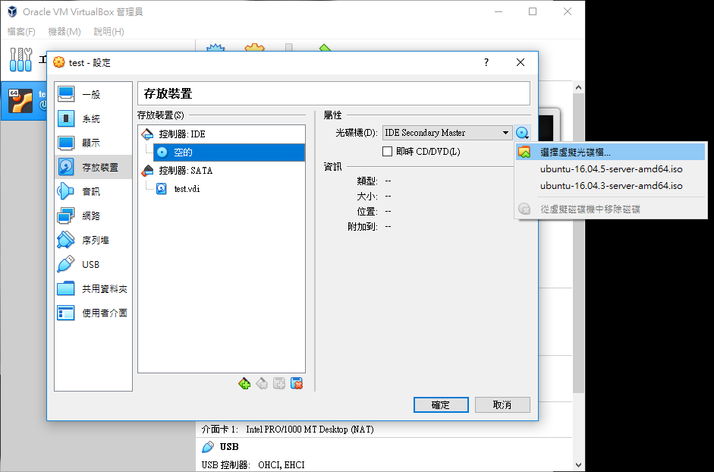The height and width of the screenshot is (472, 714).
Task: Close the test - 設定 dialog
Action: tap(521, 62)
